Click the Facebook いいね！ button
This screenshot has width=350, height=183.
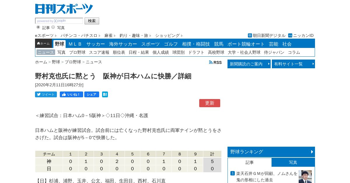click(71, 94)
